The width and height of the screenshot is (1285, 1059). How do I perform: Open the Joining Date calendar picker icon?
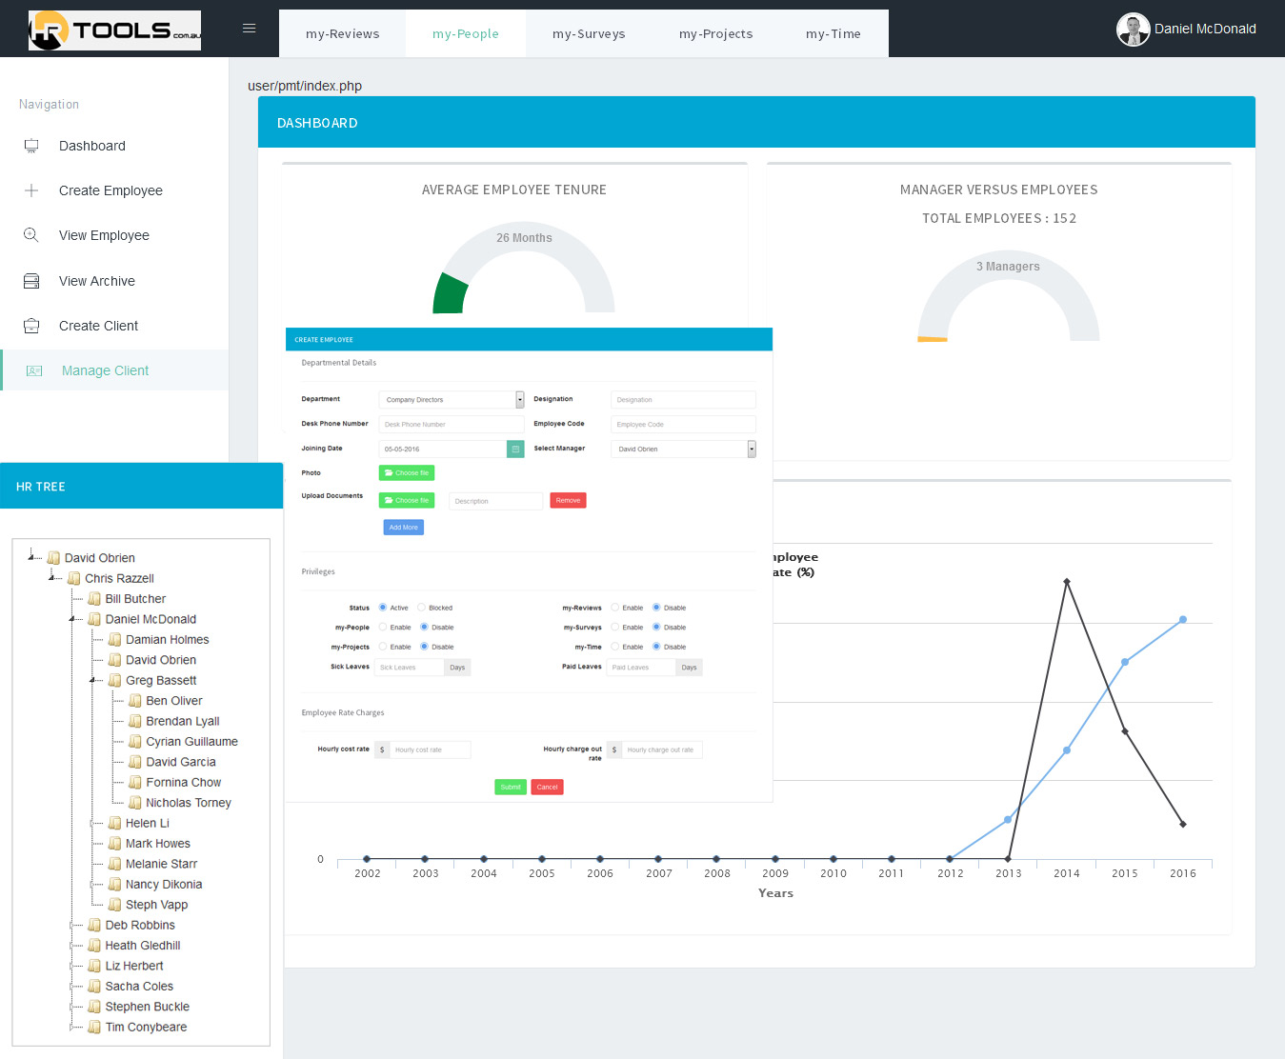515,450
